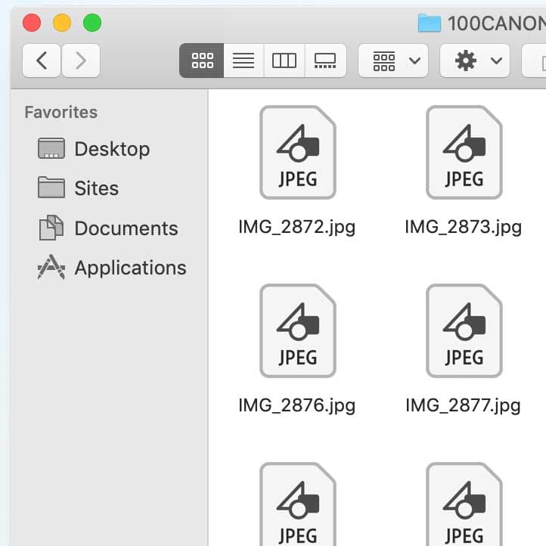Click the IMG_2873.jpg filename label
Screen dimensions: 546x546
point(464,228)
